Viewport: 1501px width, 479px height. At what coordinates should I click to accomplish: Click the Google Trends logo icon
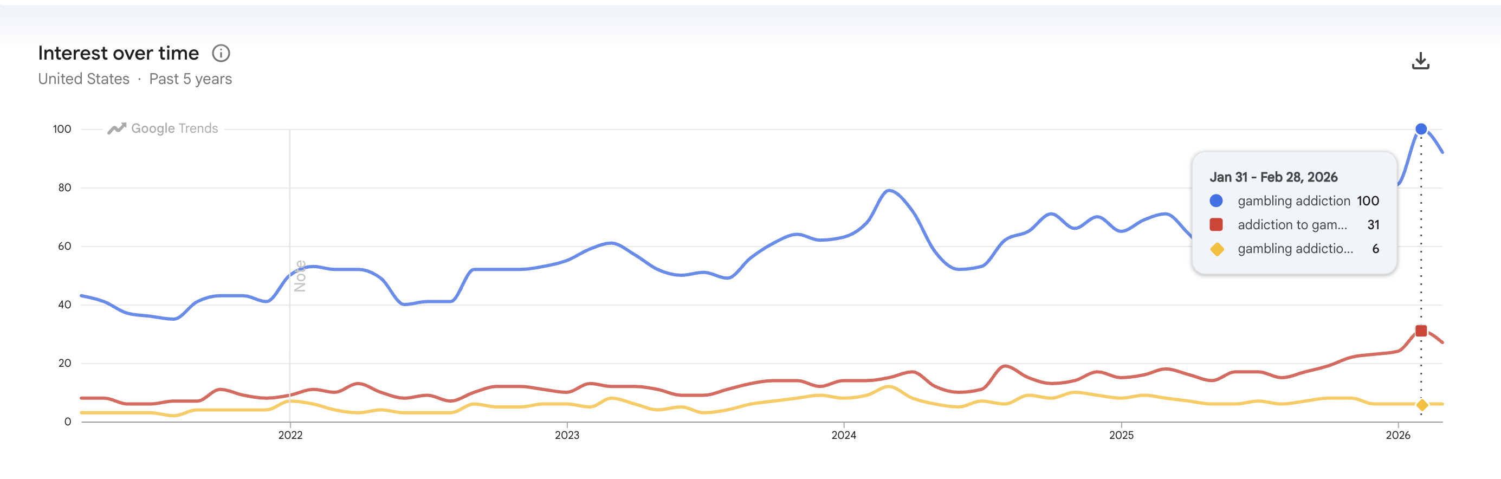pyautogui.click(x=117, y=128)
